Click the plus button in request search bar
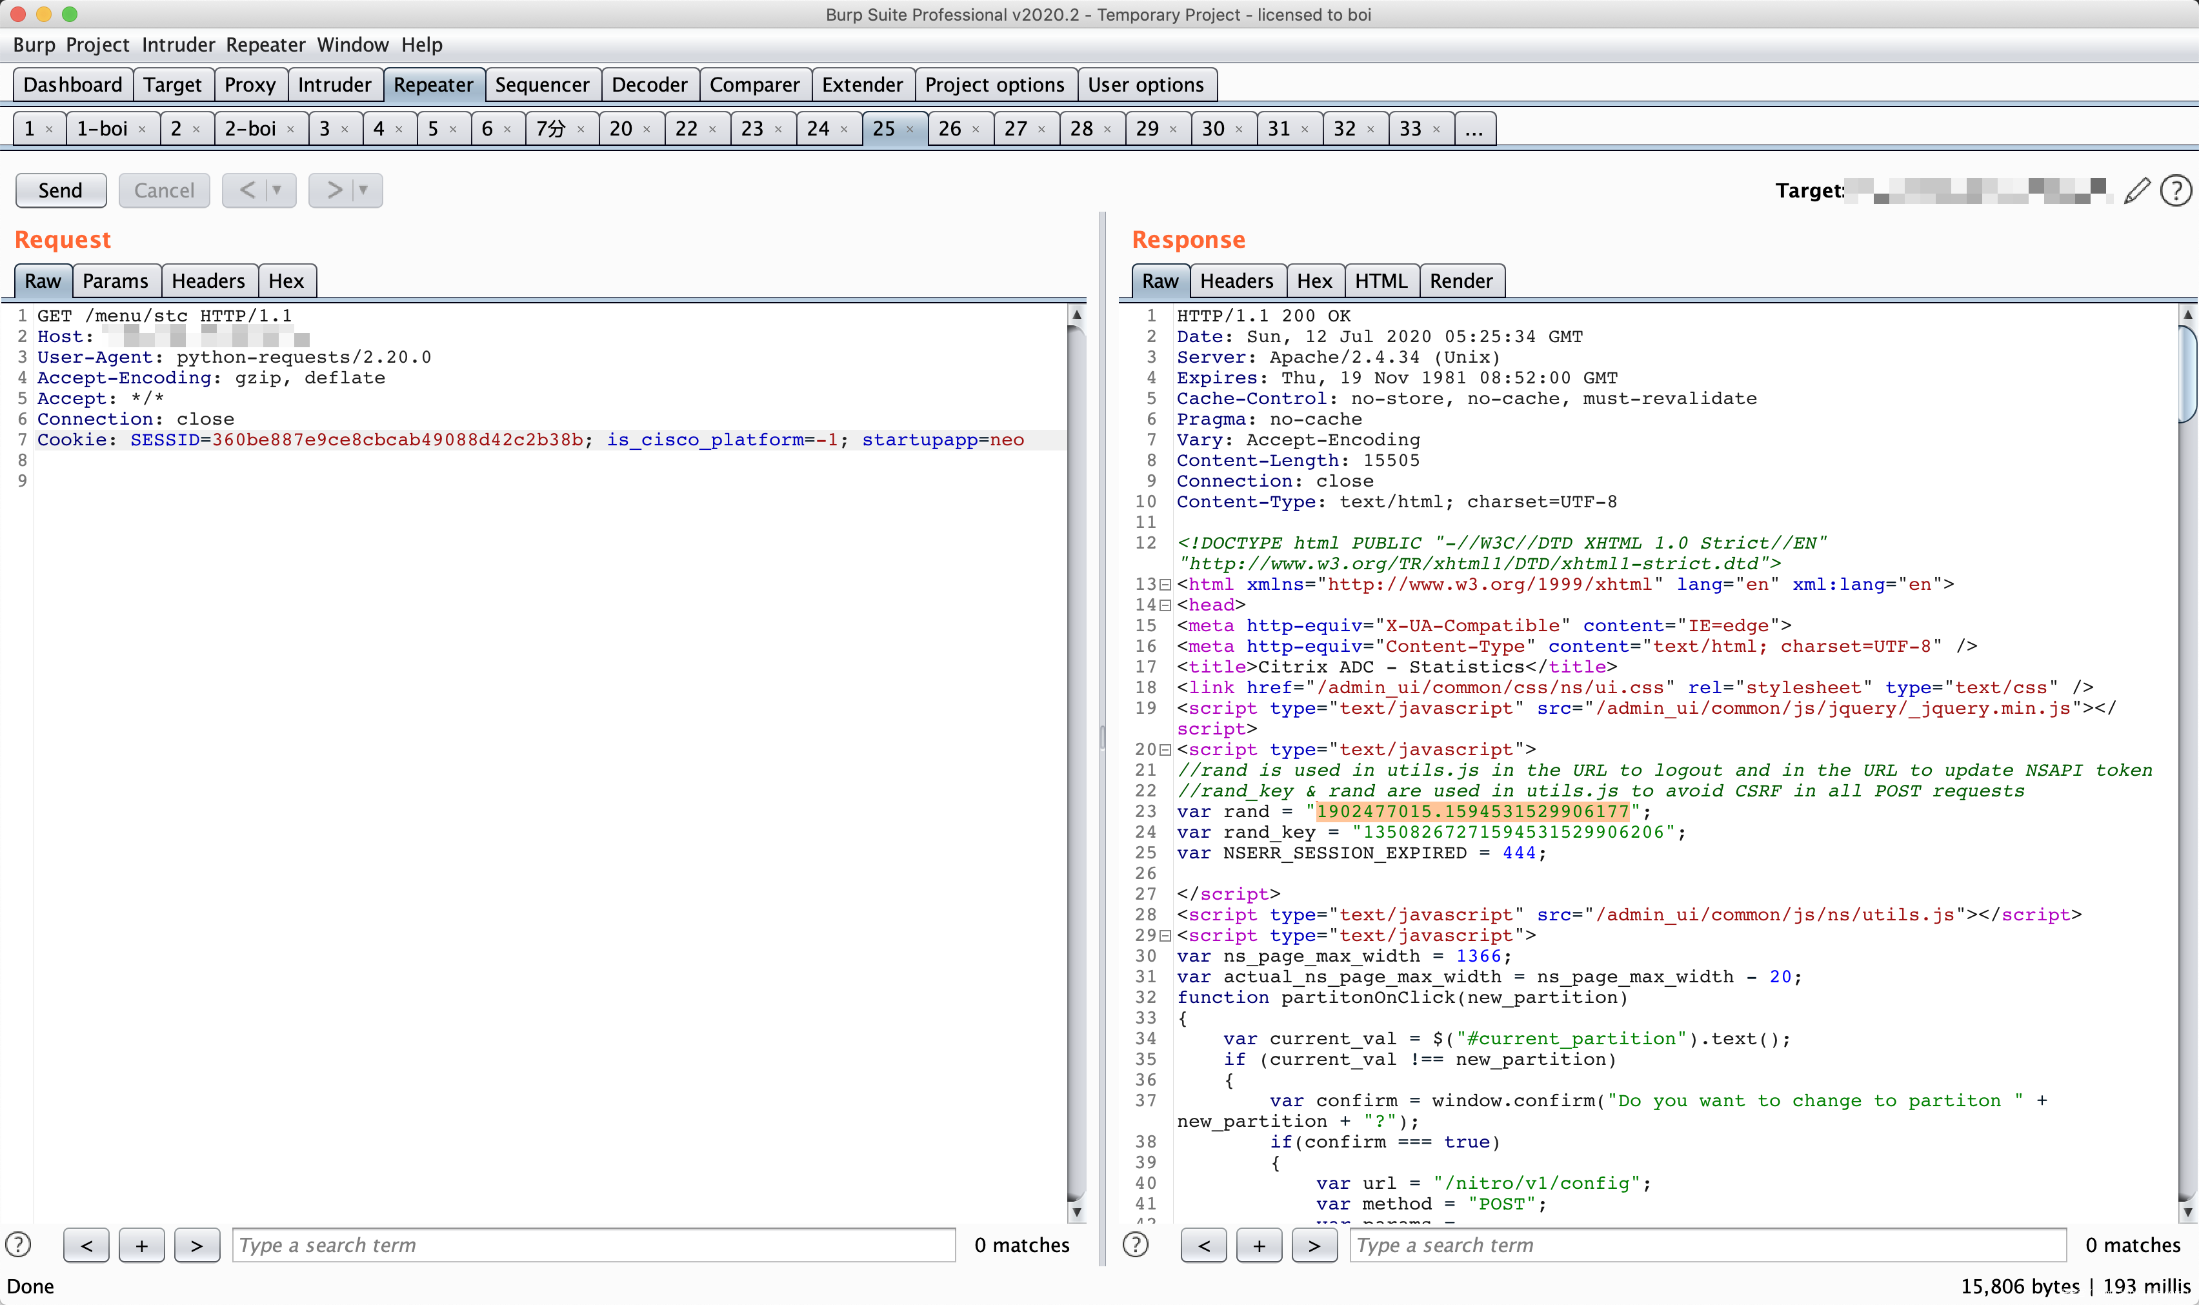 [x=141, y=1245]
